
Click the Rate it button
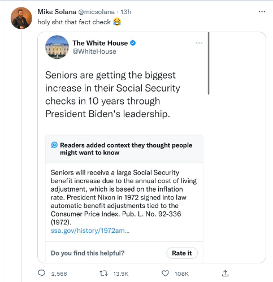pyautogui.click(x=182, y=253)
